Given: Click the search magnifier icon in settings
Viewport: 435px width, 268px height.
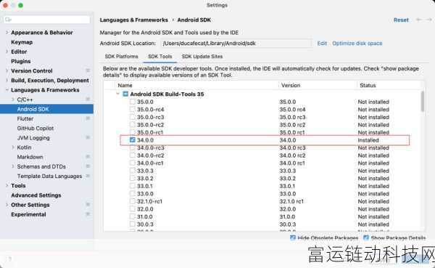Looking at the screenshot, I should click(8, 20).
